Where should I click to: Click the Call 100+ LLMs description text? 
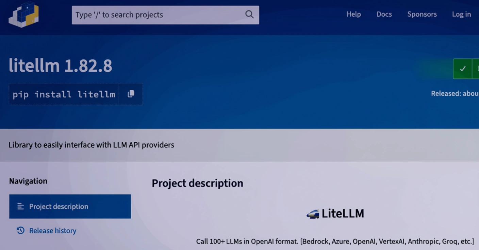click(x=335, y=242)
